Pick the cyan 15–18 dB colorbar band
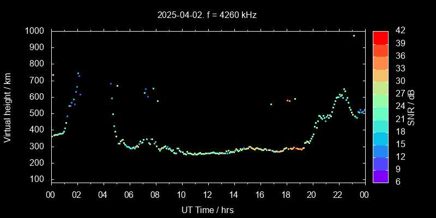The width and height of the screenshot is (436, 218). pos(380,138)
